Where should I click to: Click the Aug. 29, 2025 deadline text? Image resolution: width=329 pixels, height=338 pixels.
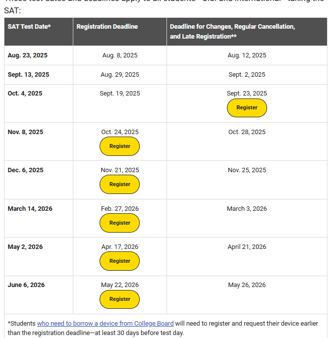point(120,75)
